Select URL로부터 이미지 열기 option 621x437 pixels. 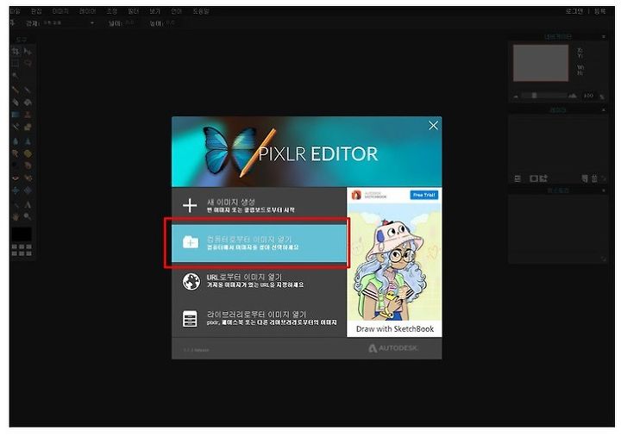tap(259, 281)
